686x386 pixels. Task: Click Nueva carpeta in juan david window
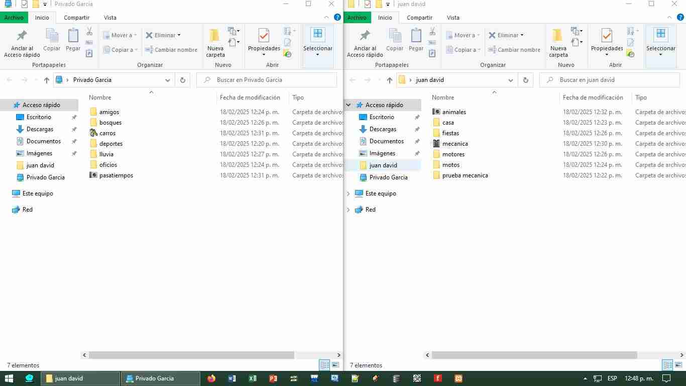pos(558,43)
